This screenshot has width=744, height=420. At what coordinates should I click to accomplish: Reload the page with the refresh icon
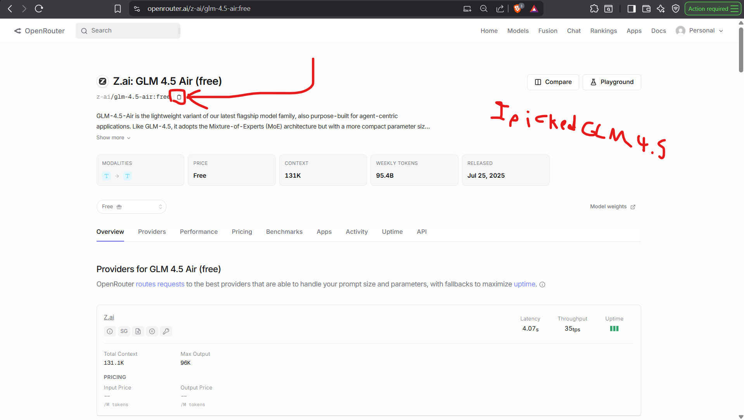tap(39, 9)
